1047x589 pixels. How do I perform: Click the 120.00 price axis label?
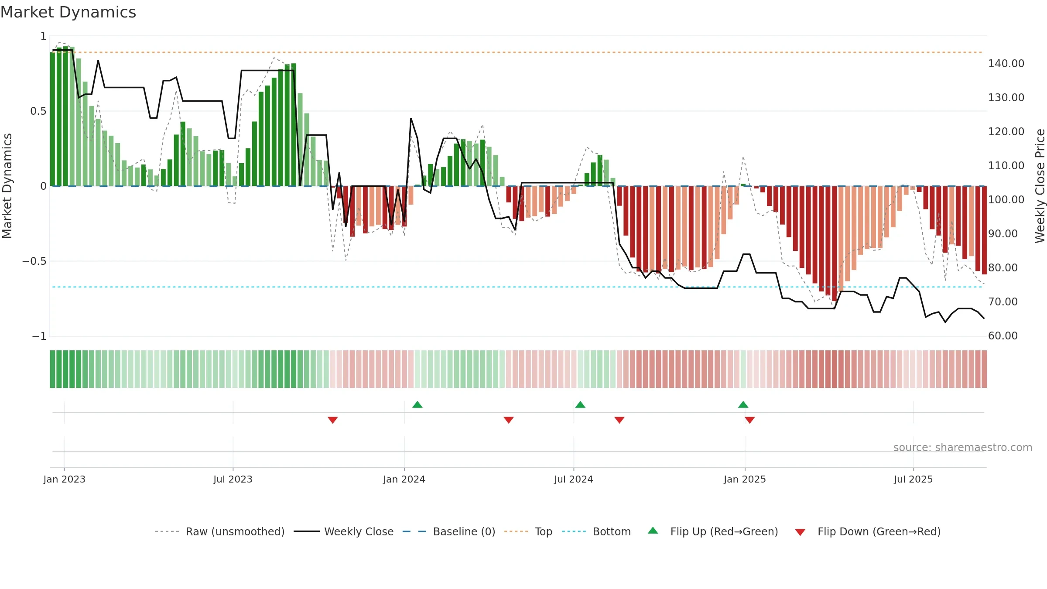coord(1006,132)
